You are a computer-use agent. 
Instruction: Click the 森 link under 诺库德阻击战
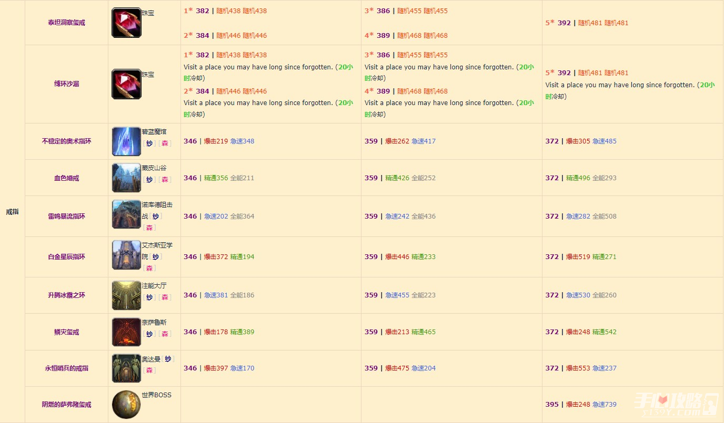[149, 228]
